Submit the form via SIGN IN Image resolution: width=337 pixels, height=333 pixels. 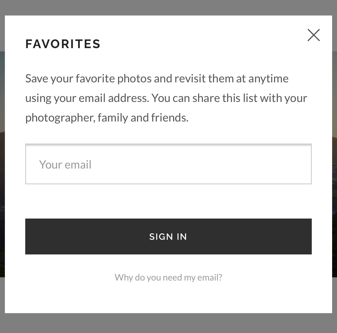pyautogui.click(x=168, y=236)
